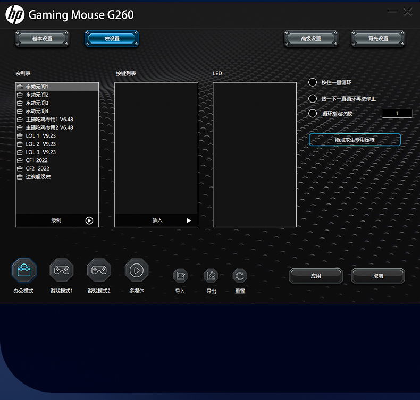Select 办公模式 office mode icon
Viewport: 420px width, 400px height.
click(x=24, y=270)
